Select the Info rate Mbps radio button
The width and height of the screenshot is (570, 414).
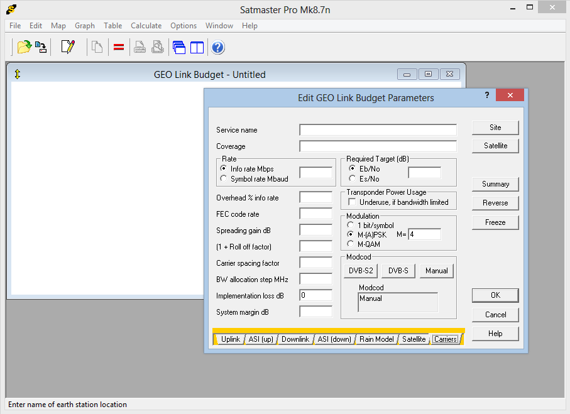tap(224, 168)
